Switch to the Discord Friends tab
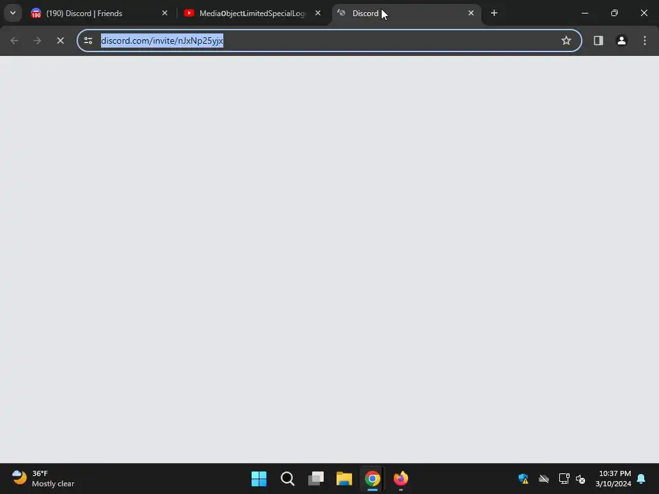This screenshot has height=494, width=659. point(99,14)
